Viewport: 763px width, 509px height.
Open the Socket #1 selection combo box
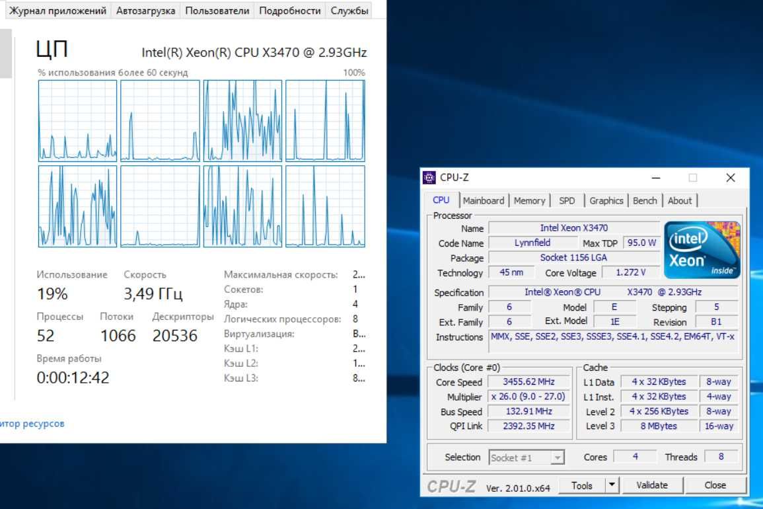coord(527,457)
